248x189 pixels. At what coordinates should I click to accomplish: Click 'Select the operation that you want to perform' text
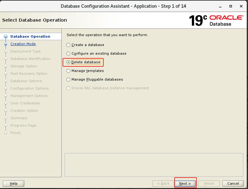pyautogui.click(x=107, y=35)
